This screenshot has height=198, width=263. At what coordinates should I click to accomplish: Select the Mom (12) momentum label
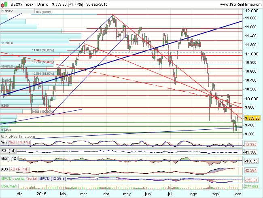pyautogui.click(x=9, y=158)
